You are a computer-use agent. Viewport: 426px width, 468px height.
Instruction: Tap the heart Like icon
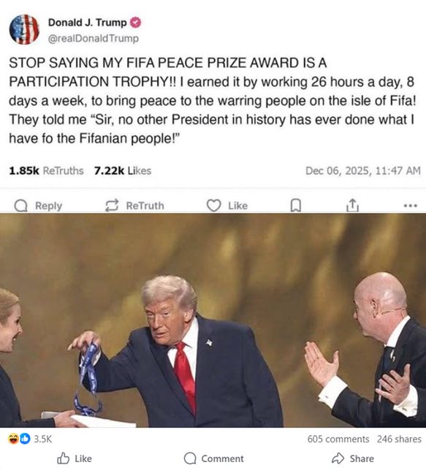click(213, 205)
